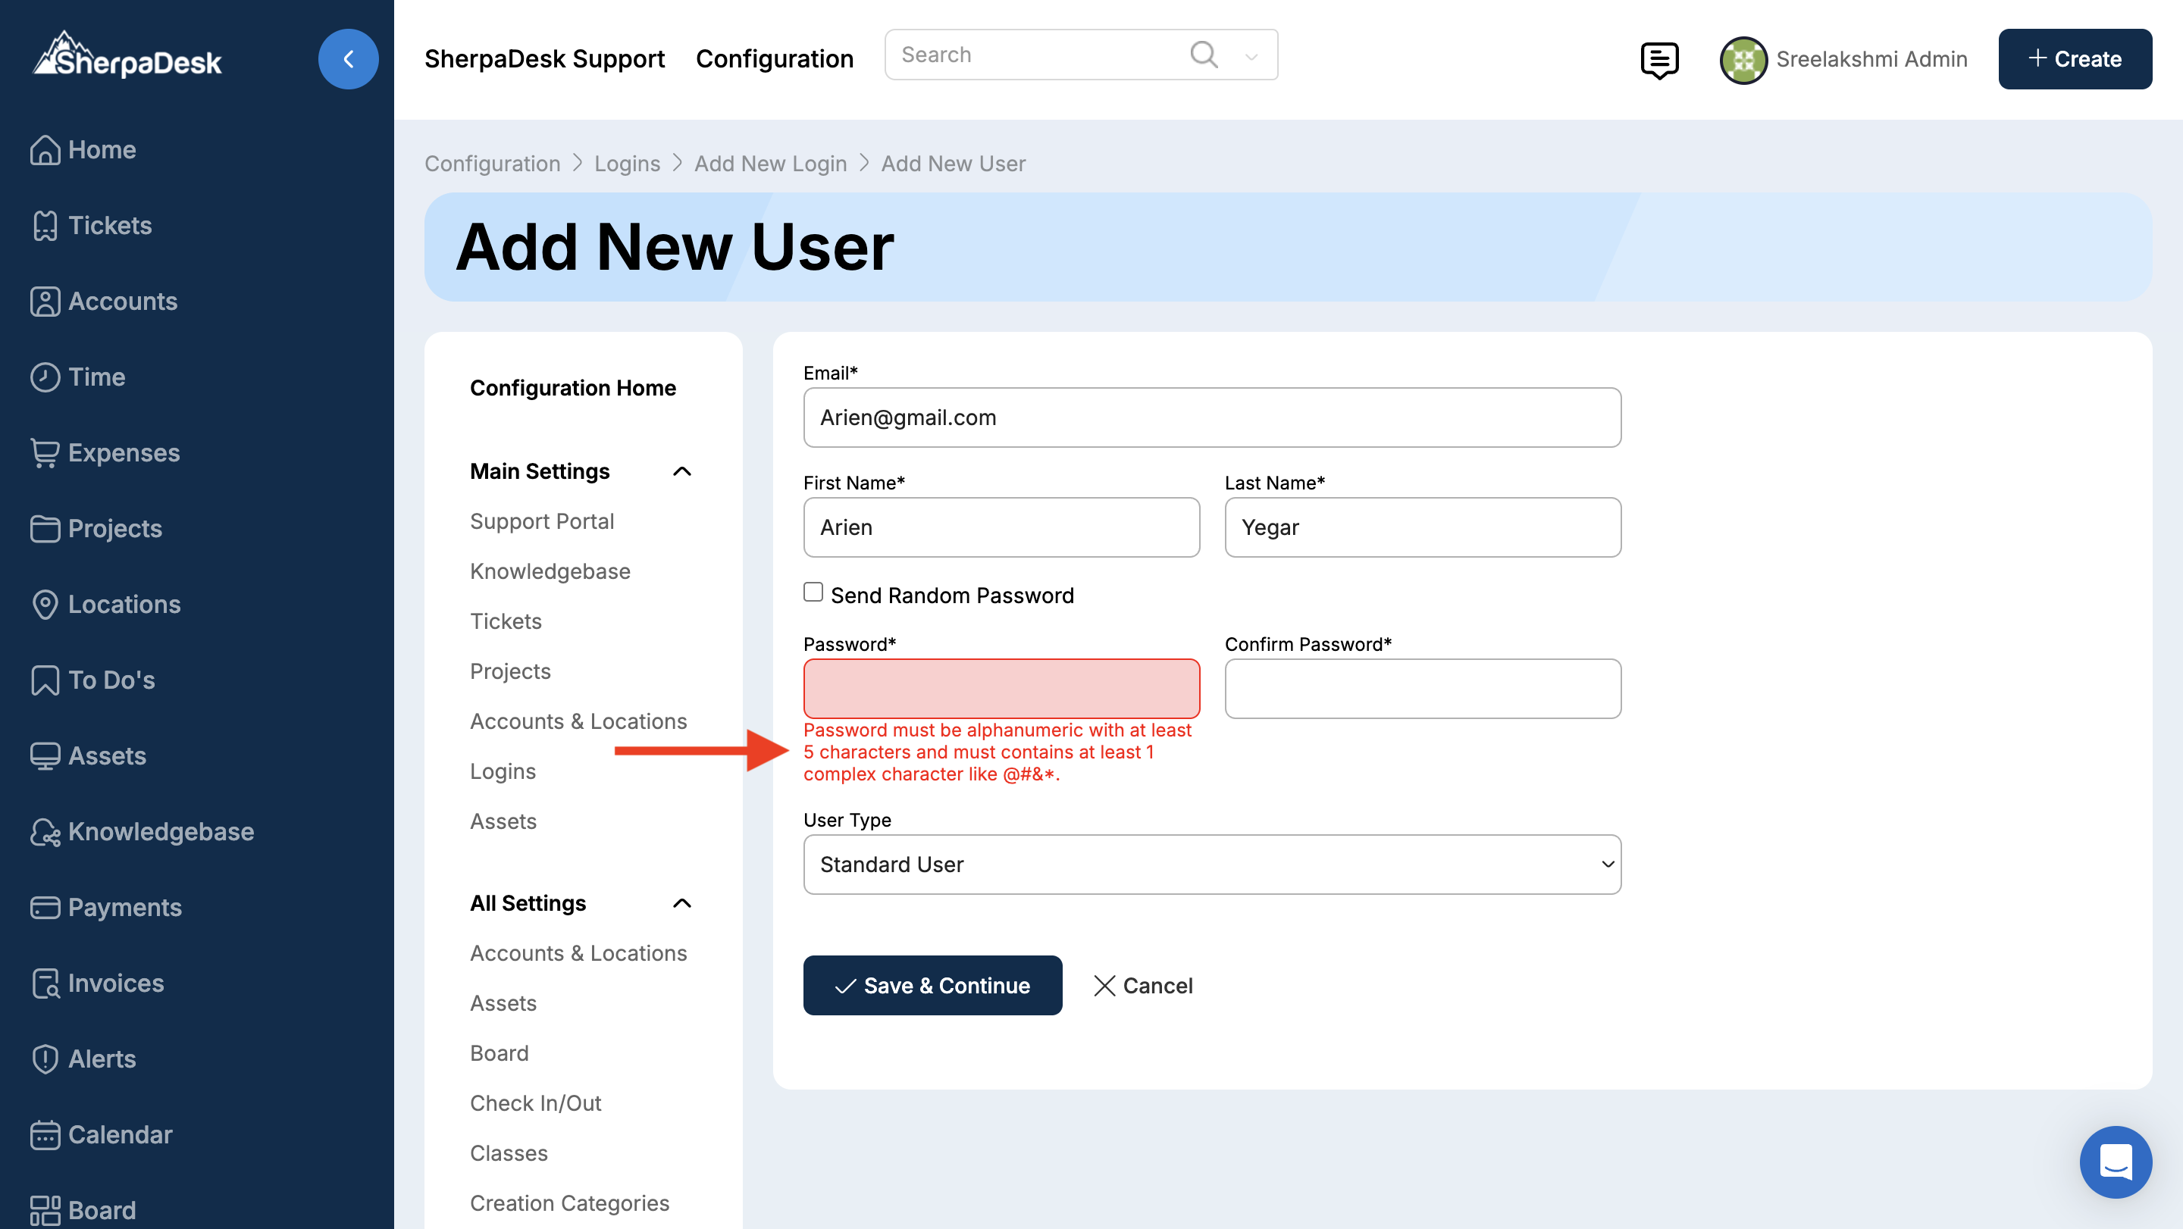The height and width of the screenshot is (1229, 2183).
Task: Enable the Send Random Password checkbox
Action: tap(813, 592)
